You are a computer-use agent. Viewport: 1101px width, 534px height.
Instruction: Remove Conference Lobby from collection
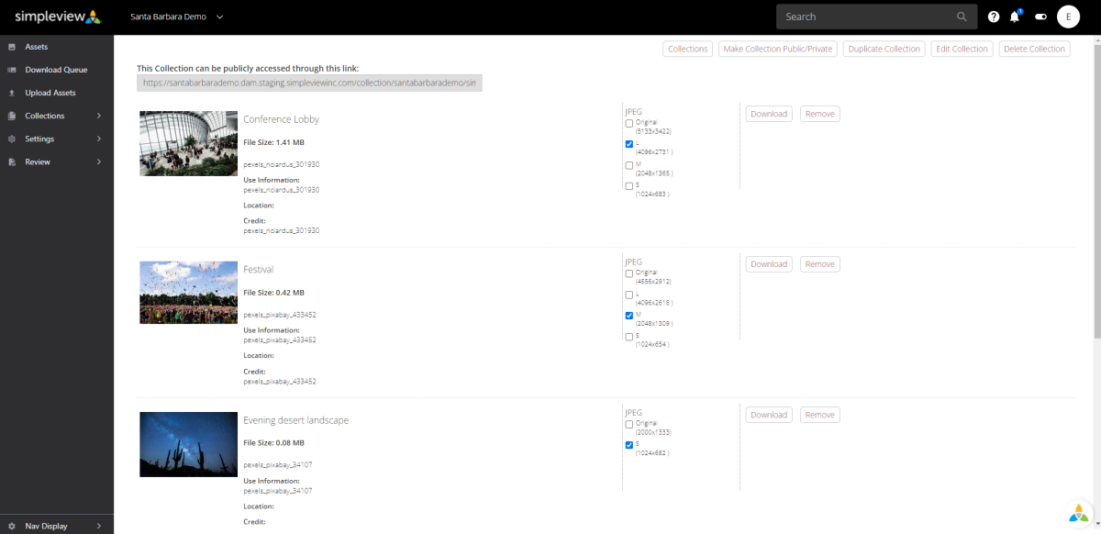pyautogui.click(x=820, y=114)
